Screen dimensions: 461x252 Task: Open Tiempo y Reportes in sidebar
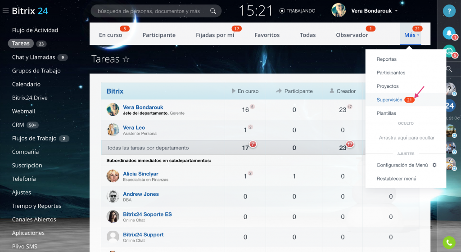click(x=36, y=206)
